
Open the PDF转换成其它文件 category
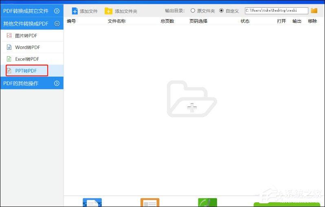(x=32, y=11)
